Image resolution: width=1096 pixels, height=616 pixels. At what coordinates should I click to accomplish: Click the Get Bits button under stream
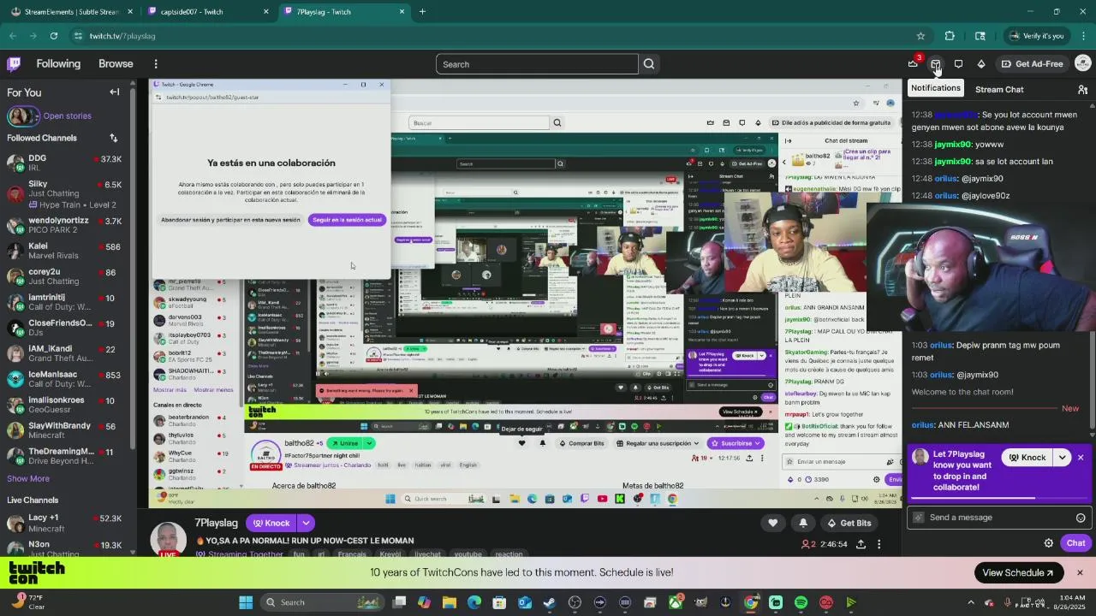[x=849, y=523]
